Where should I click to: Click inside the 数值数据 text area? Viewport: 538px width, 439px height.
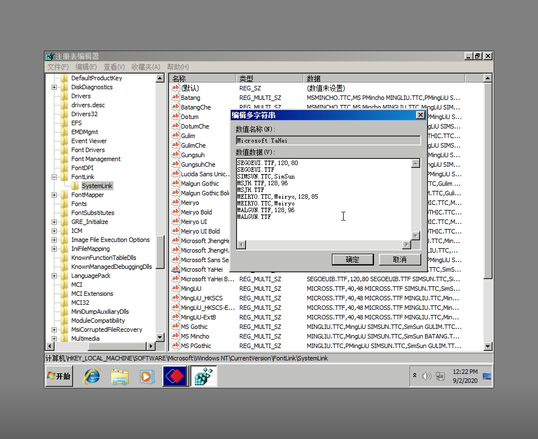[x=323, y=200]
